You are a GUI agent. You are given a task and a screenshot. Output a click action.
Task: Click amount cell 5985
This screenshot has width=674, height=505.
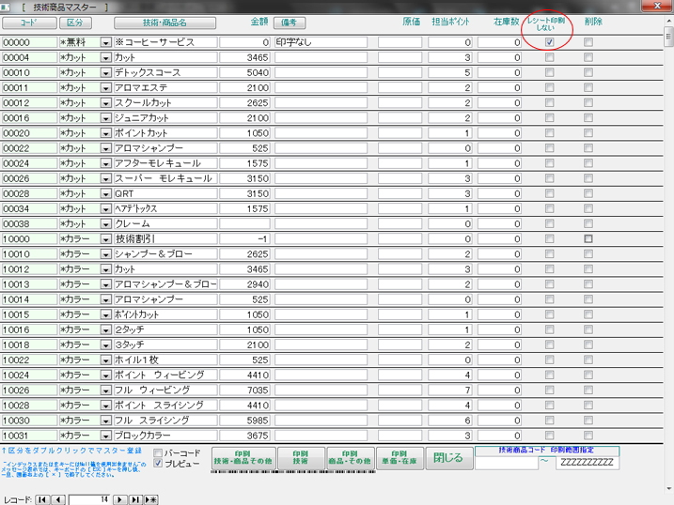(244, 420)
